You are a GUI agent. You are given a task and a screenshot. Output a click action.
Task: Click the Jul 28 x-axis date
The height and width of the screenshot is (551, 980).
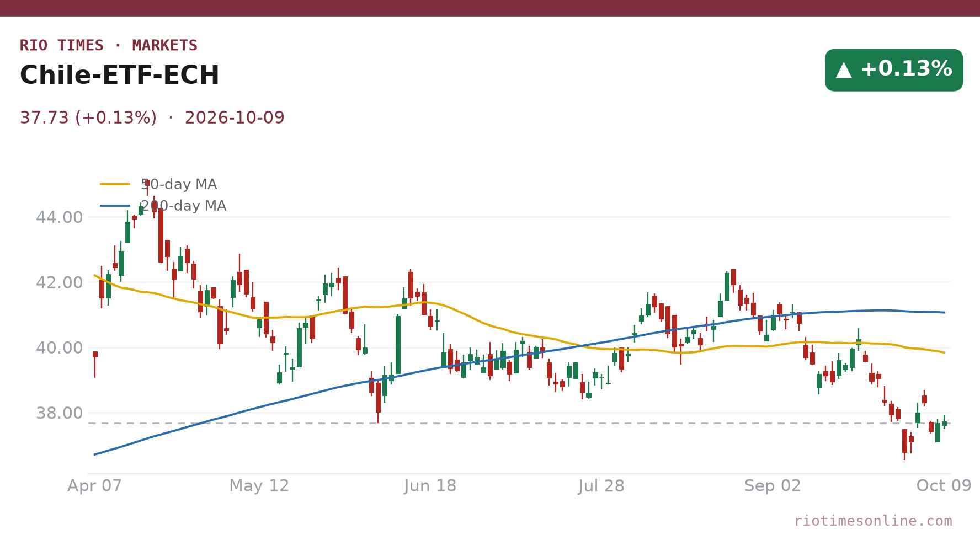(601, 486)
